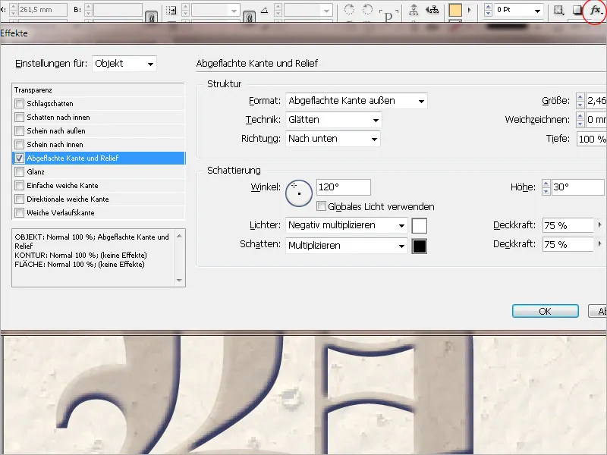Enable the Schatten nach innen checkbox
This screenshot has height=455, width=607.
20,118
